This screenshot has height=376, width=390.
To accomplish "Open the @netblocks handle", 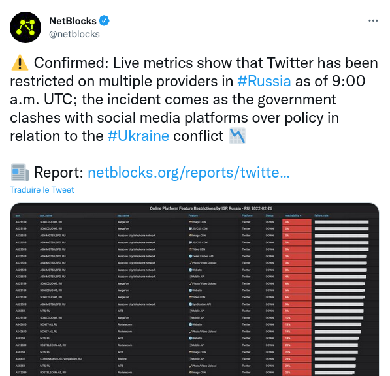I will 74,34.
